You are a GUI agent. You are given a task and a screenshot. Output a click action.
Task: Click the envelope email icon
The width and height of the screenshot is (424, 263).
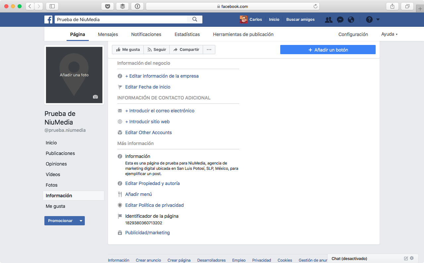[120, 111]
